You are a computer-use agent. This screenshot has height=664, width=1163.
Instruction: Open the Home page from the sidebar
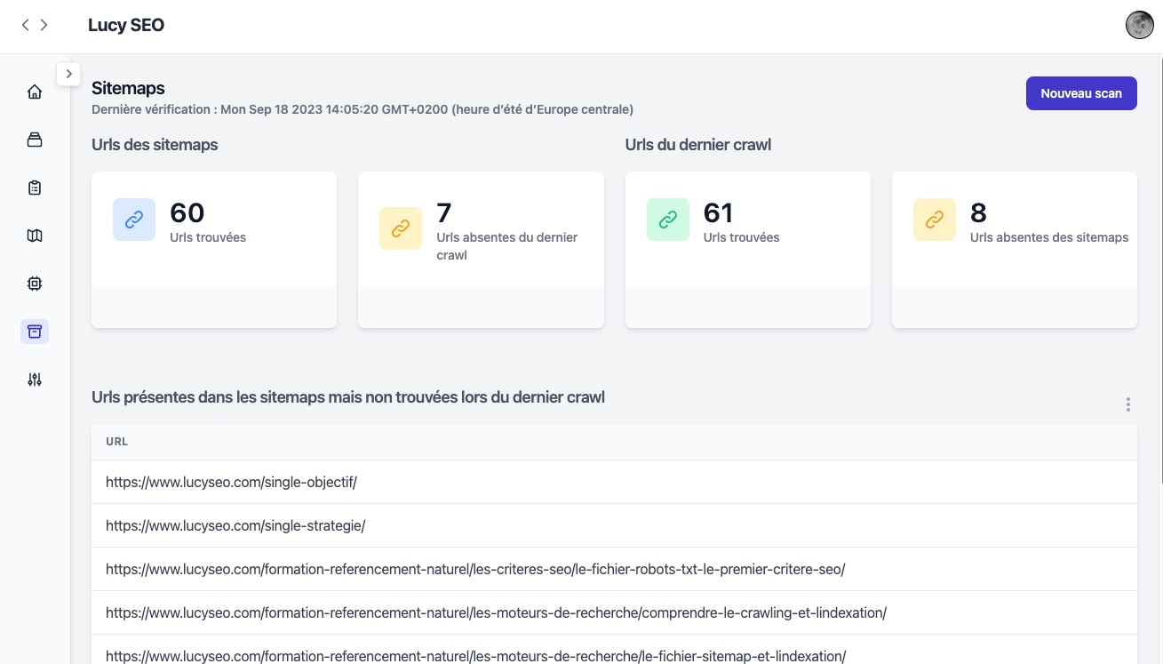tap(35, 92)
